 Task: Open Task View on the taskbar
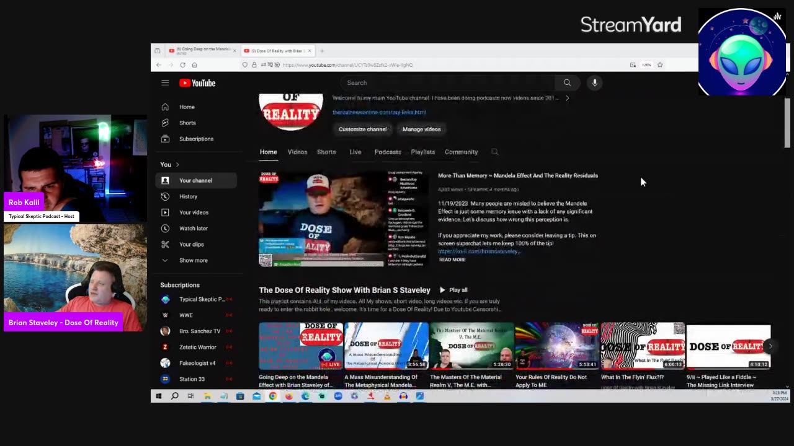click(x=190, y=396)
